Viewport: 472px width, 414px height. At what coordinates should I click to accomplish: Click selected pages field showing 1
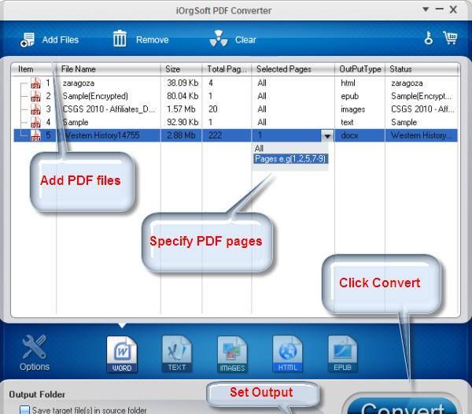(x=286, y=135)
